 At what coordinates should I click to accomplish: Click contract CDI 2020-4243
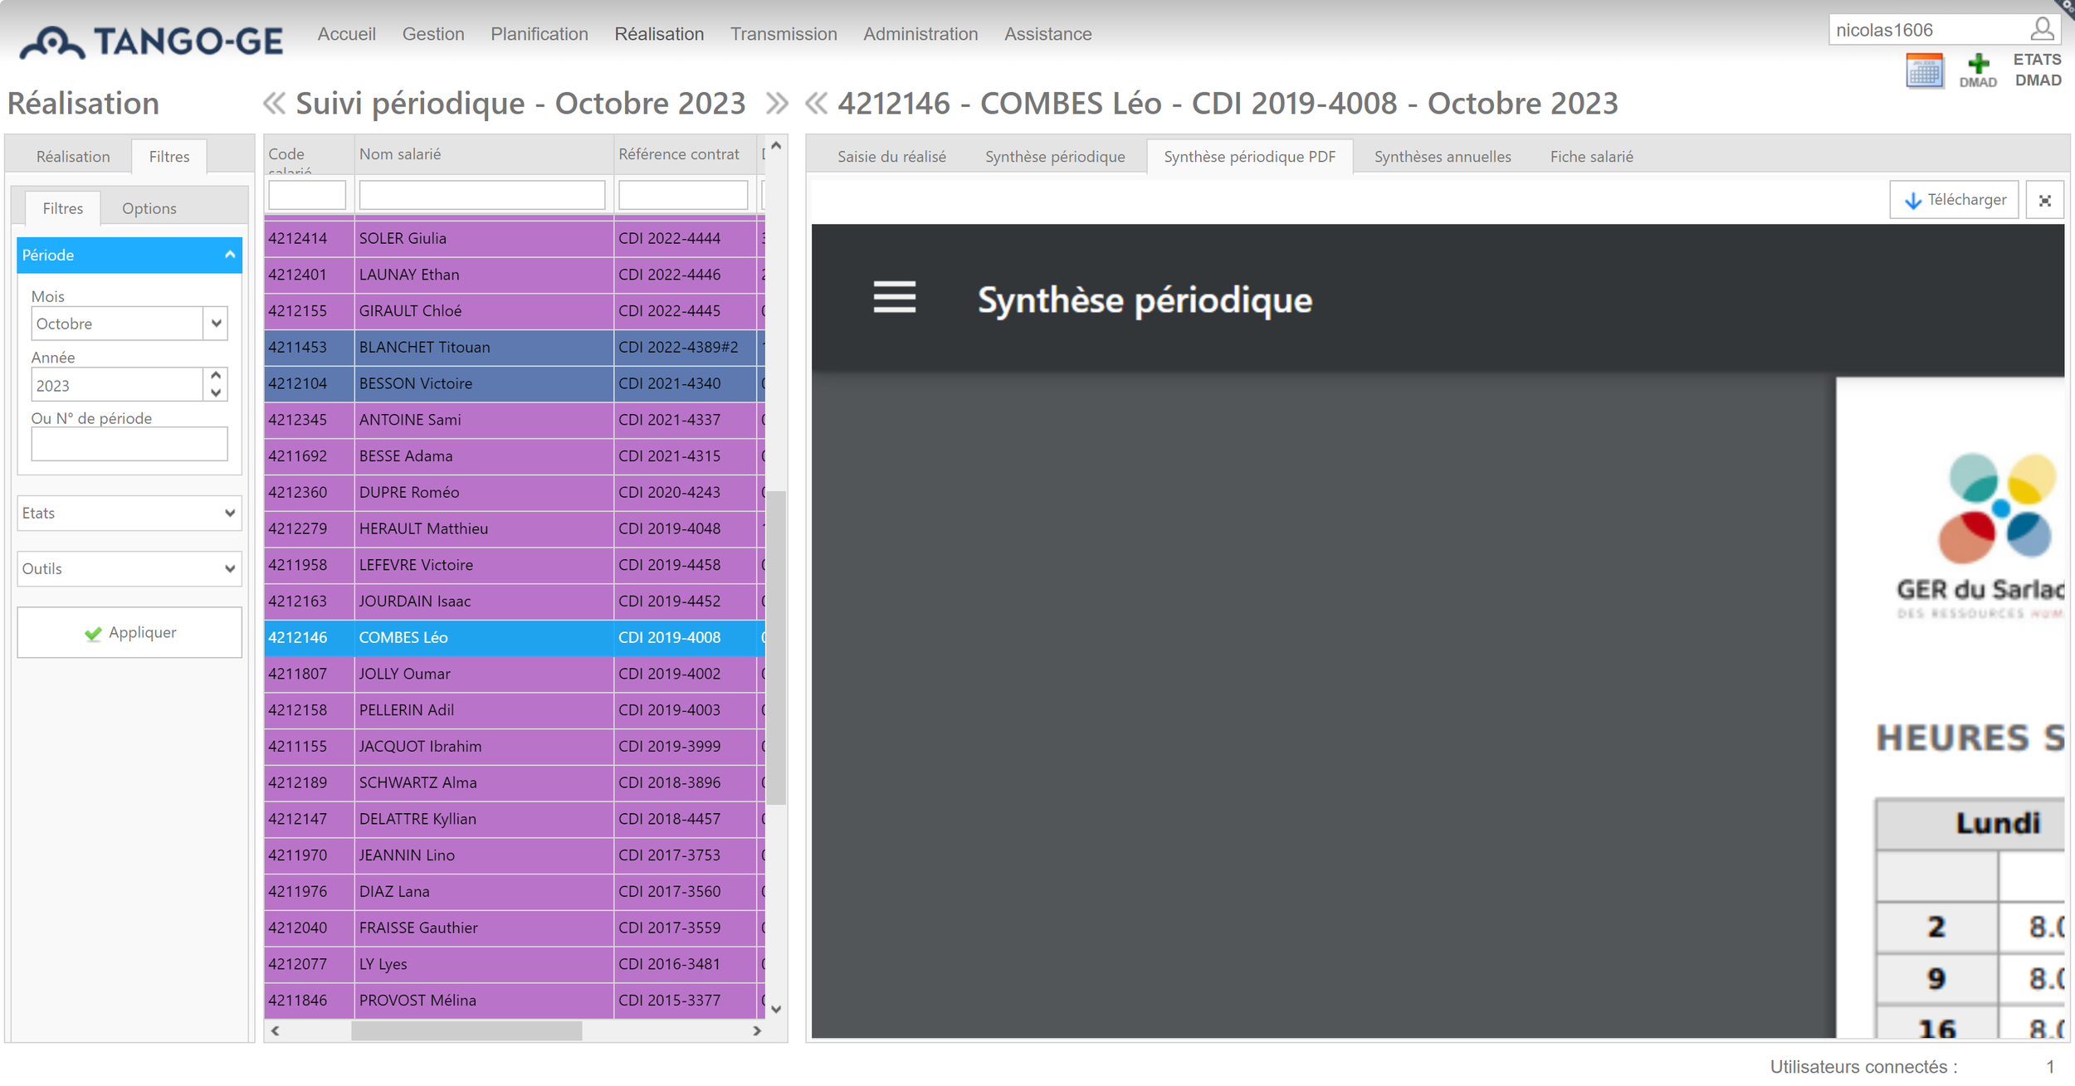click(x=670, y=493)
